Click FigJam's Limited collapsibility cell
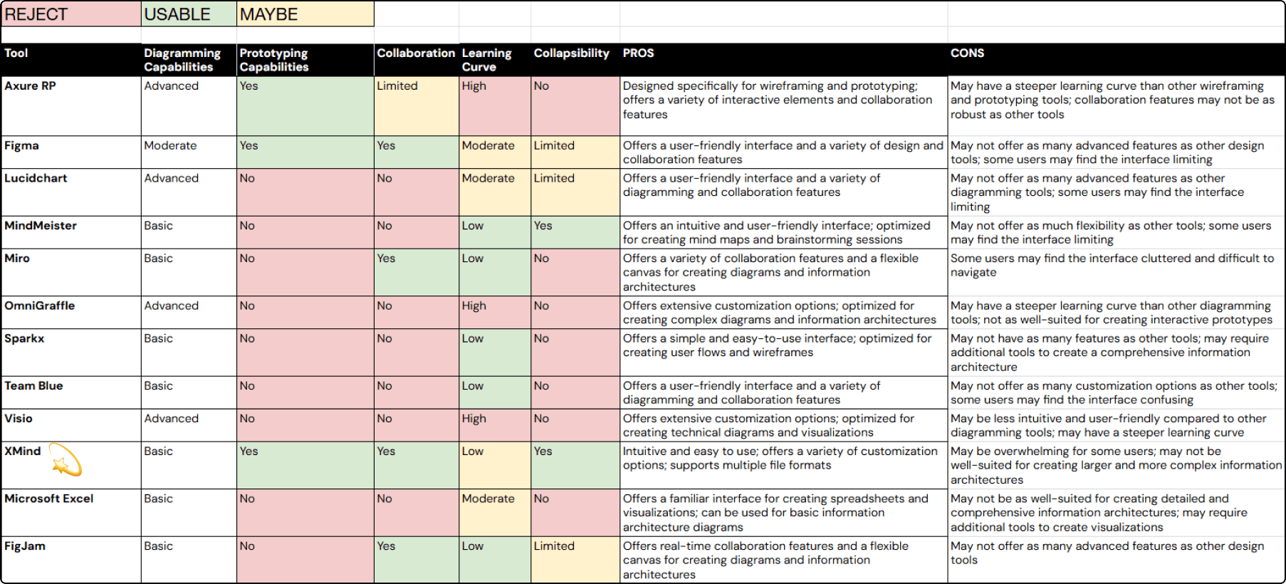This screenshot has height=584, width=1286. click(575, 560)
